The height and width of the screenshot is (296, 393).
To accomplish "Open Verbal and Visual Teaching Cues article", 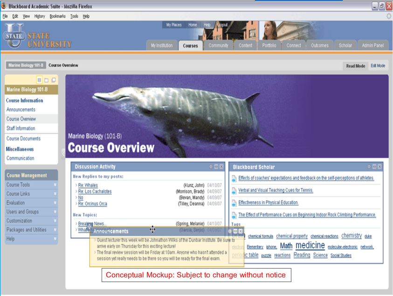I will (276, 190).
